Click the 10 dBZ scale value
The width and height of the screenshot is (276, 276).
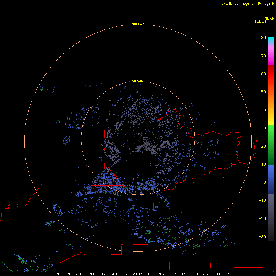[263, 164]
